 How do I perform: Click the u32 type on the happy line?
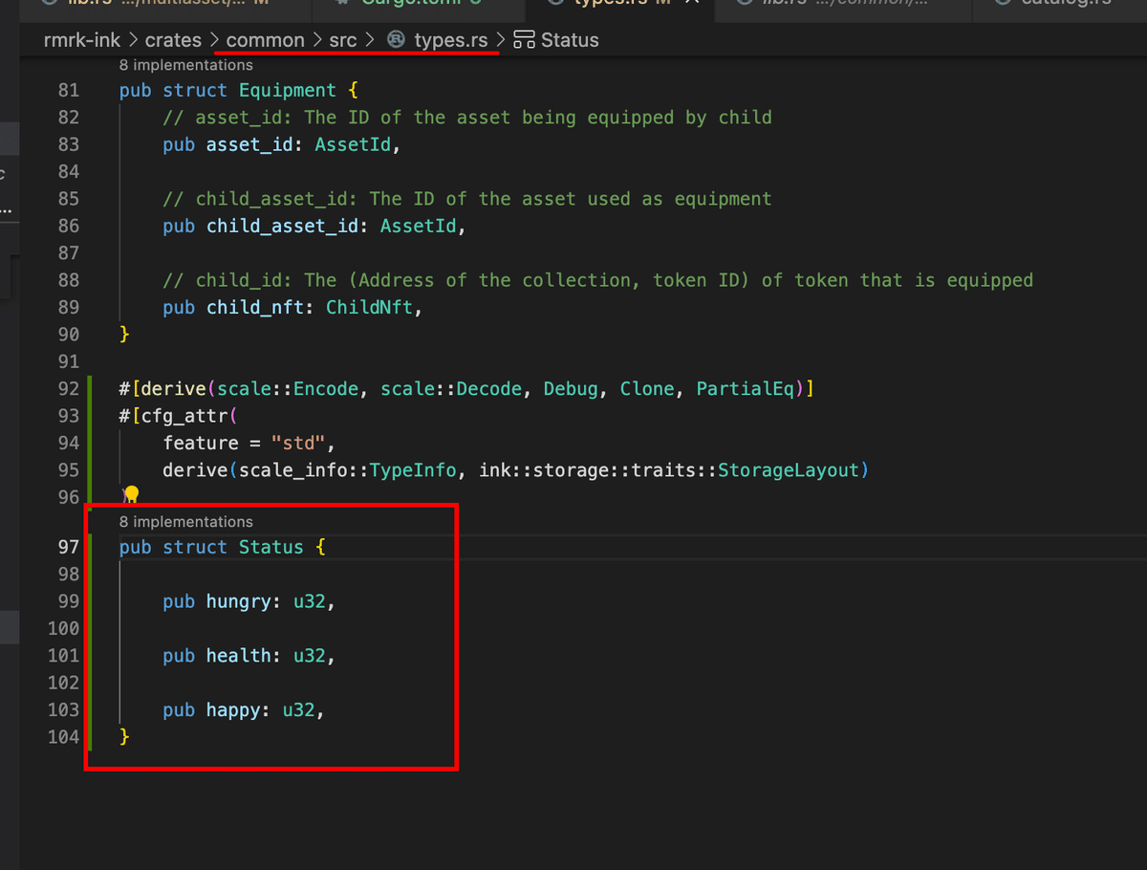pos(298,710)
